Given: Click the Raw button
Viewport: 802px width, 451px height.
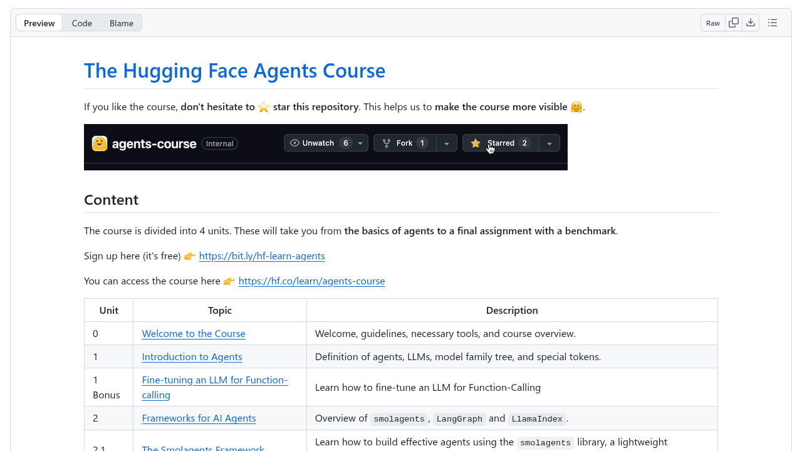Looking at the screenshot, I should coord(712,23).
